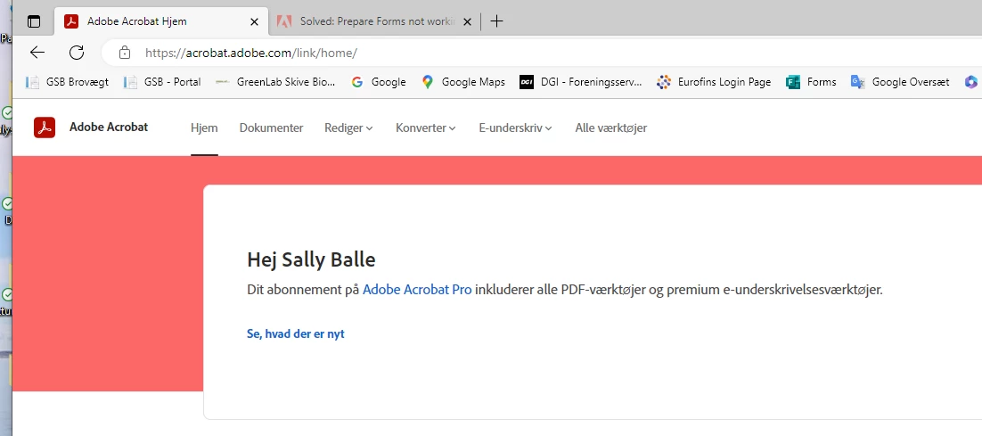Open Alle værktøjer page
This screenshot has height=436, width=982.
[x=611, y=128]
